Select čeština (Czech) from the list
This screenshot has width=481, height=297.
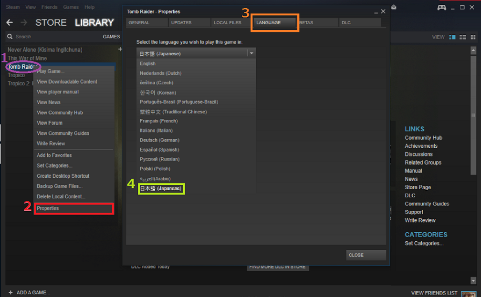pyautogui.click(x=196, y=82)
